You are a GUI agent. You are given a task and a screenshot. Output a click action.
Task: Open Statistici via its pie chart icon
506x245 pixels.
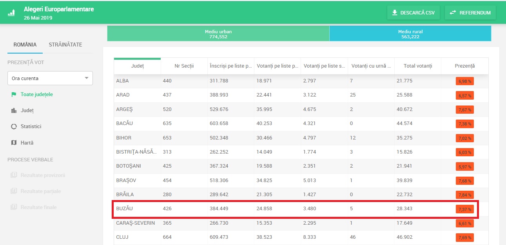pos(14,127)
